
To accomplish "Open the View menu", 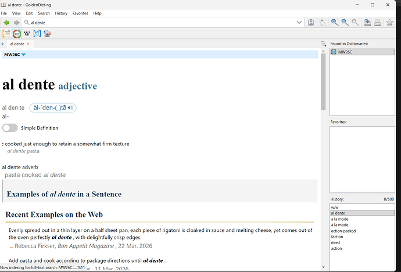I will tap(16, 13).
